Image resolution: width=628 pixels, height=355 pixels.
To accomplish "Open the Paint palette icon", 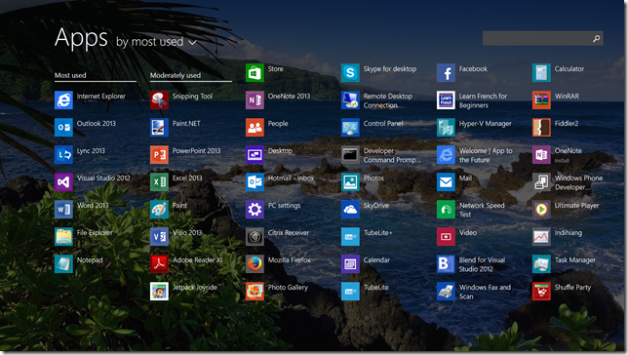I will (159, 209).
